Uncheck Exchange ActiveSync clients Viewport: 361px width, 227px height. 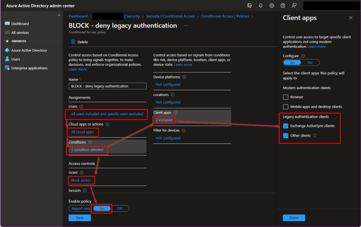click(x=286, y=126)
